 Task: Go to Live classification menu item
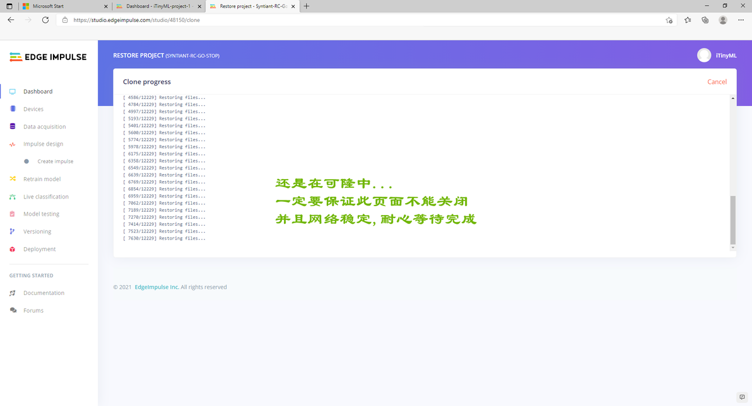click(x=46, y=197)
